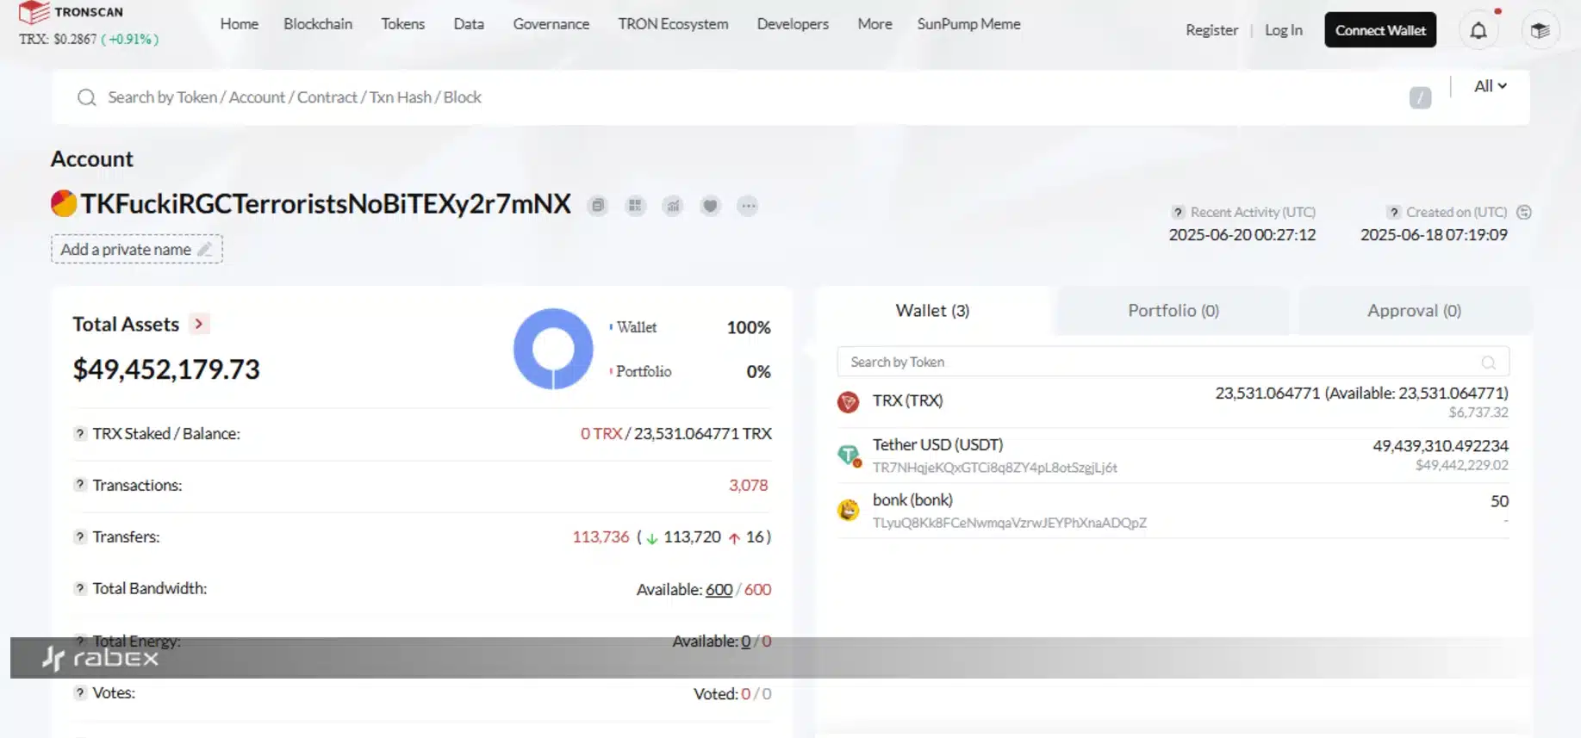Show the address QR code icon

[636, 206]
